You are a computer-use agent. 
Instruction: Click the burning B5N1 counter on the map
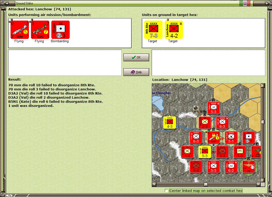point(213,137)
